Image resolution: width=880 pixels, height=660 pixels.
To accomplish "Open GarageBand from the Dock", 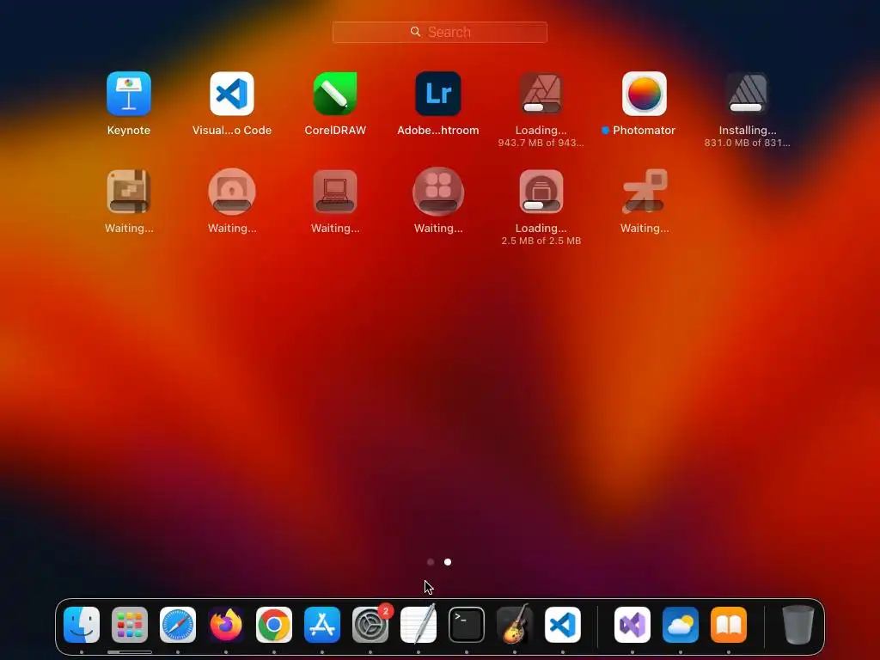I will (515, 625).
